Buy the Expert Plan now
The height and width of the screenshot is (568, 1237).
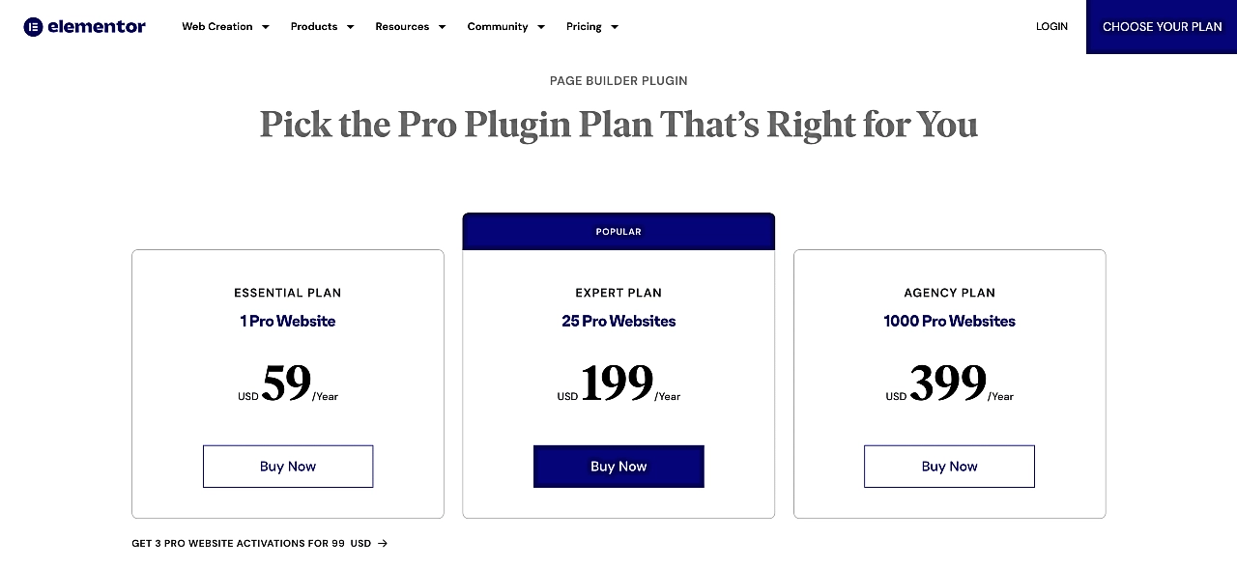(x=618, y=467)
